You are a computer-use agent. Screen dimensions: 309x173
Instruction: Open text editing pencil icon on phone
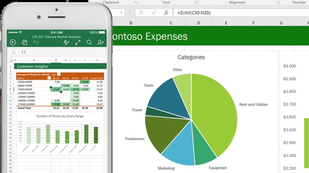pyautogui.click(x=66, y=42)
